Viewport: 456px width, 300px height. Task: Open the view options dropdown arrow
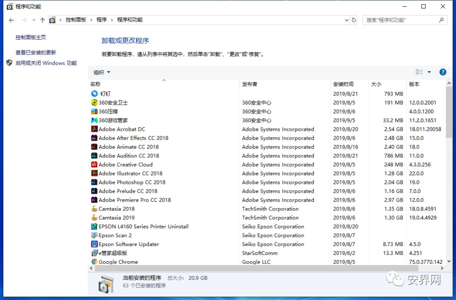(x=429, y=72)
